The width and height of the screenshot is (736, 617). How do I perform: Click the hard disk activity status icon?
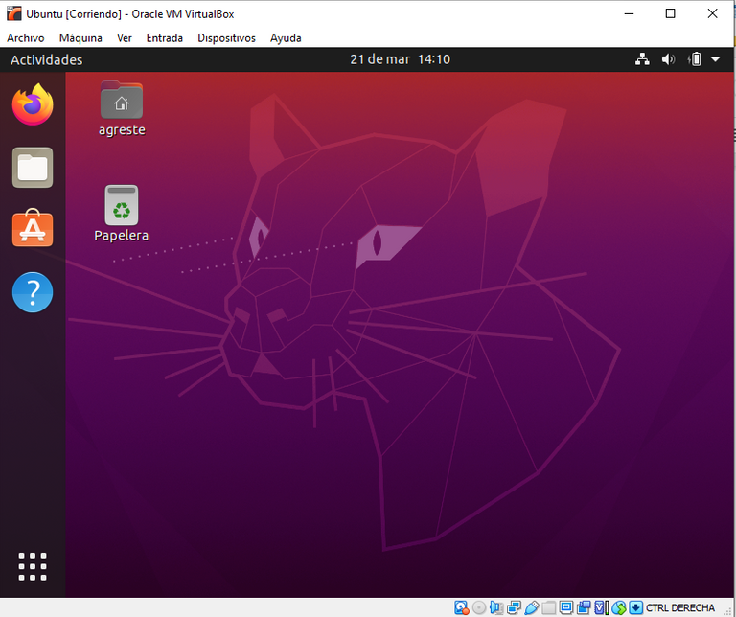click(462, 607)
